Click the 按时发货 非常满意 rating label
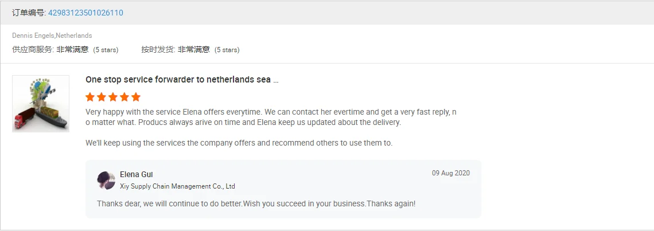 coord(176,50)
